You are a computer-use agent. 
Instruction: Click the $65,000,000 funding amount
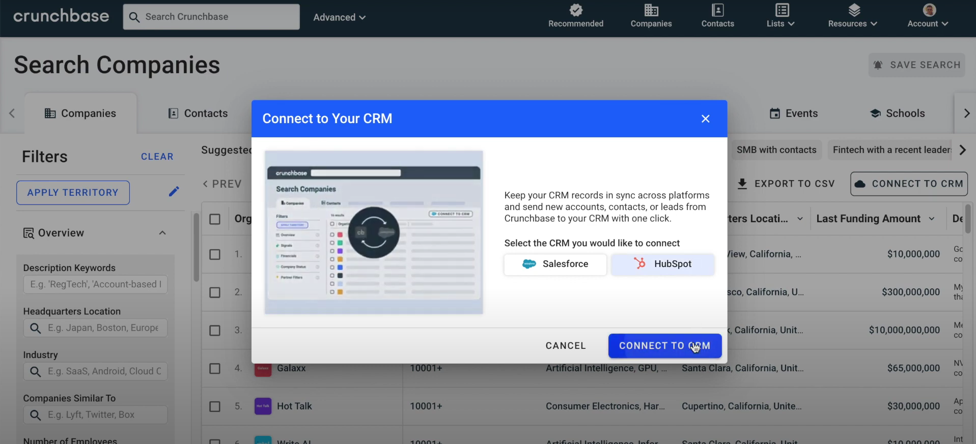[x=913, y=368]
